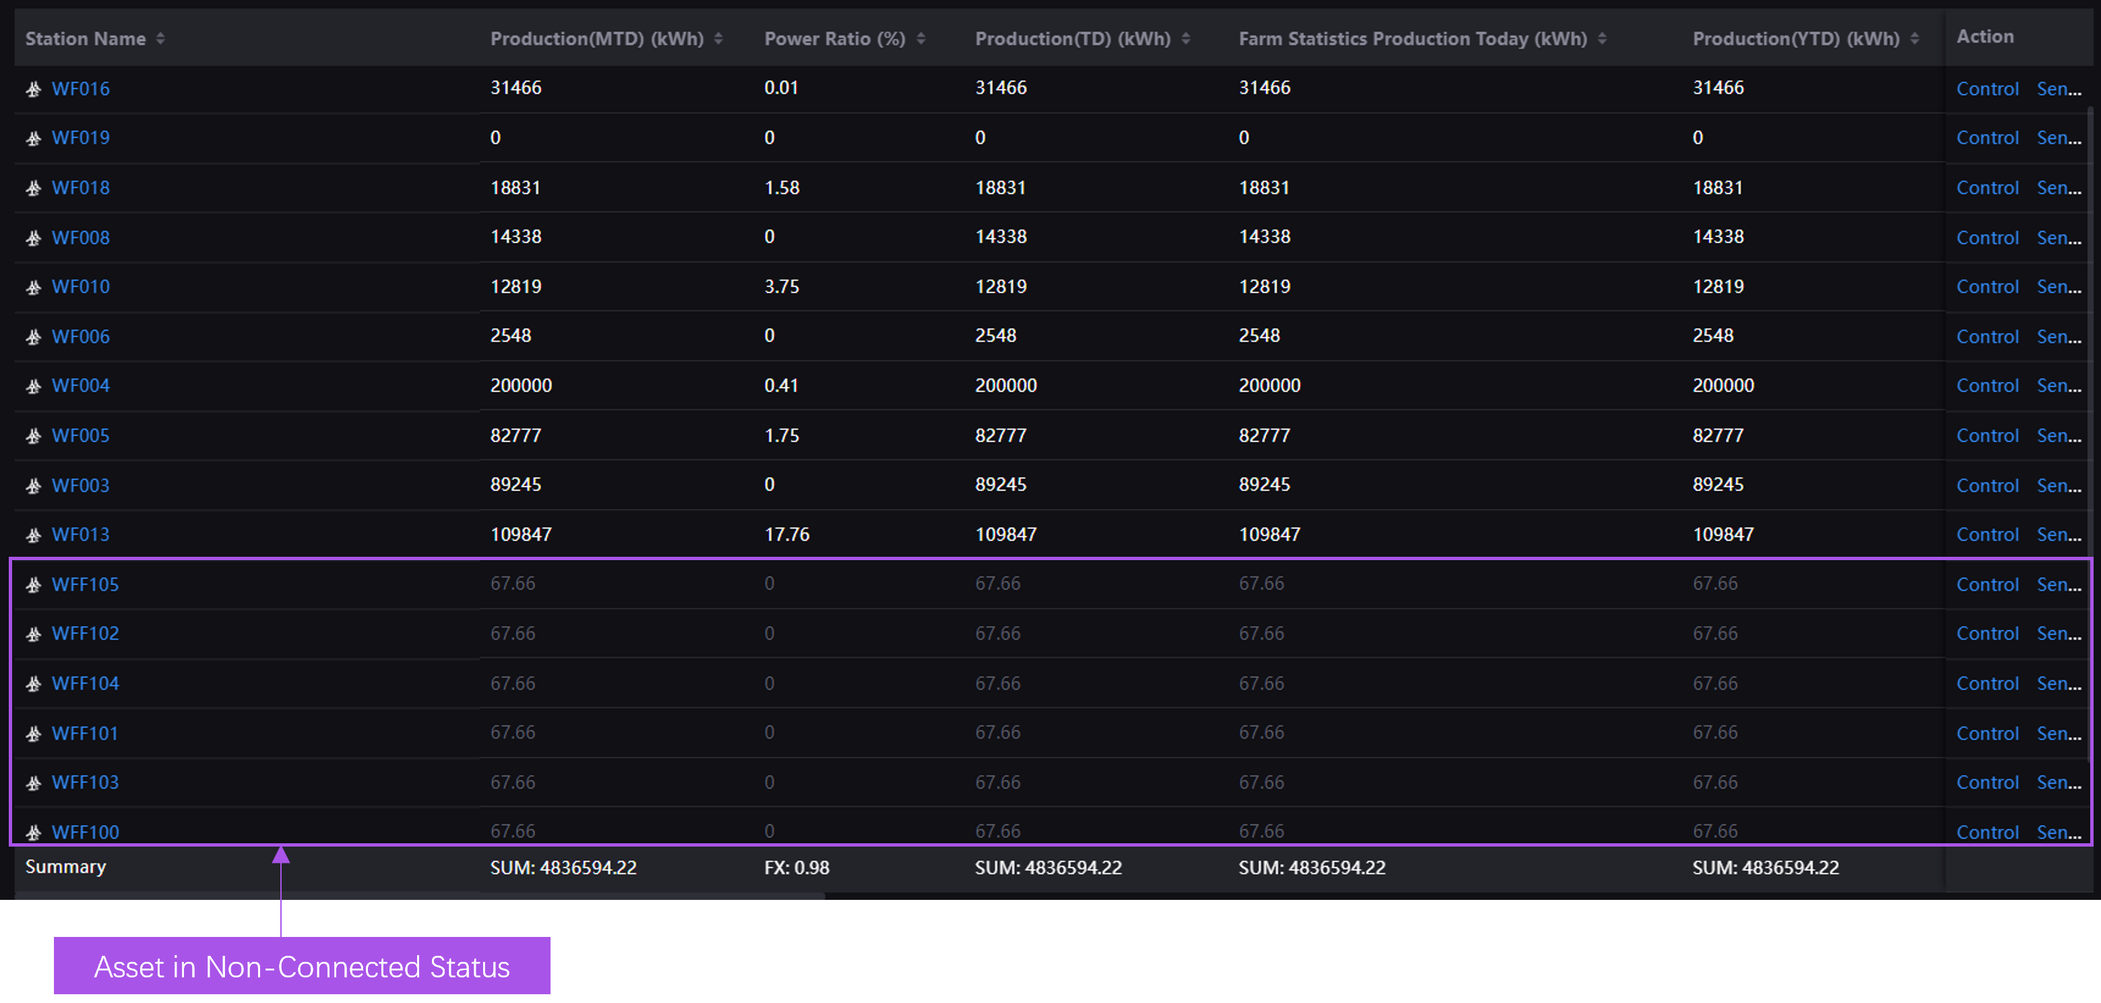Click the horizontal scrollbar below Summary
The width and height of the screenshot is (2101, 1003).
[419, 896]
